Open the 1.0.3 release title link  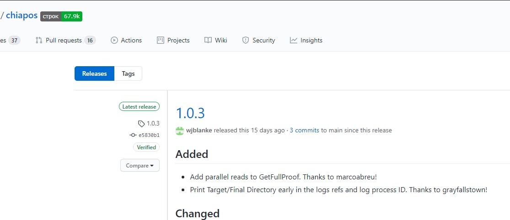(x=190, y=113)
